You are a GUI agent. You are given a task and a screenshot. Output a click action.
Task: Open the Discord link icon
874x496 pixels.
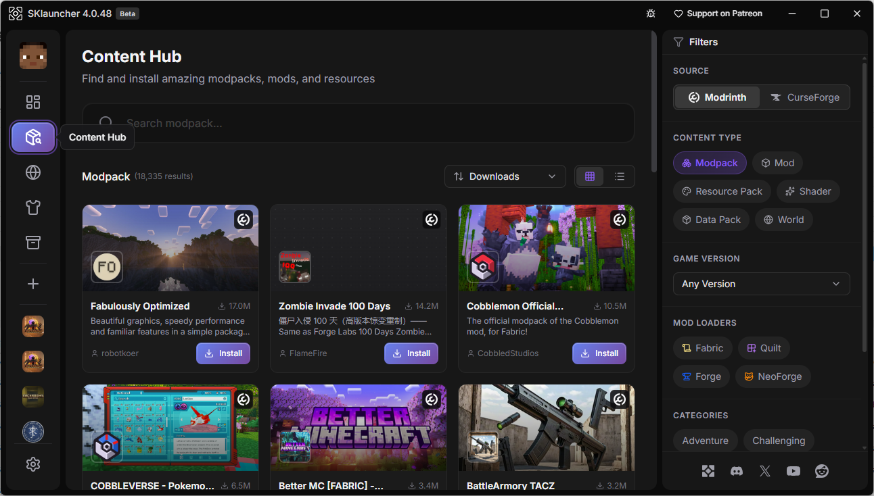[x=737, y=471]
